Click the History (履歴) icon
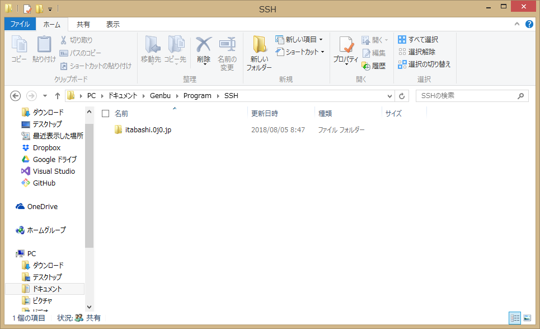Screen dimensions: 540x329 pos(374,66)
